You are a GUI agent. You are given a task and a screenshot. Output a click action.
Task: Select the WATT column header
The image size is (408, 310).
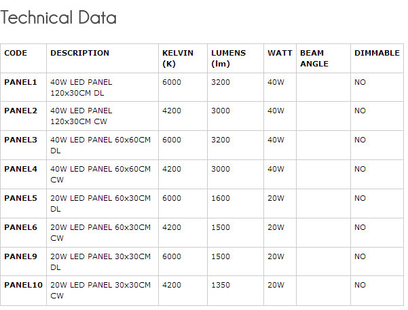click(x=280, y=53)
